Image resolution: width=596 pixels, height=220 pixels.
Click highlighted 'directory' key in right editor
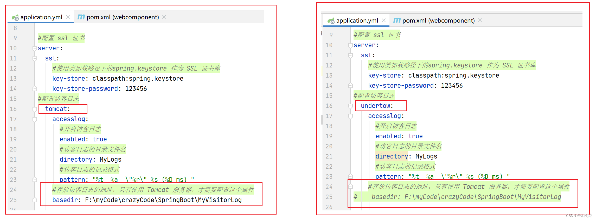point(392,156)
